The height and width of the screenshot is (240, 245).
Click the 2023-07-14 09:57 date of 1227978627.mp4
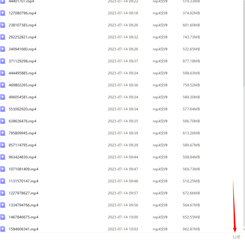pyautogui.click(x=123, y=193)
